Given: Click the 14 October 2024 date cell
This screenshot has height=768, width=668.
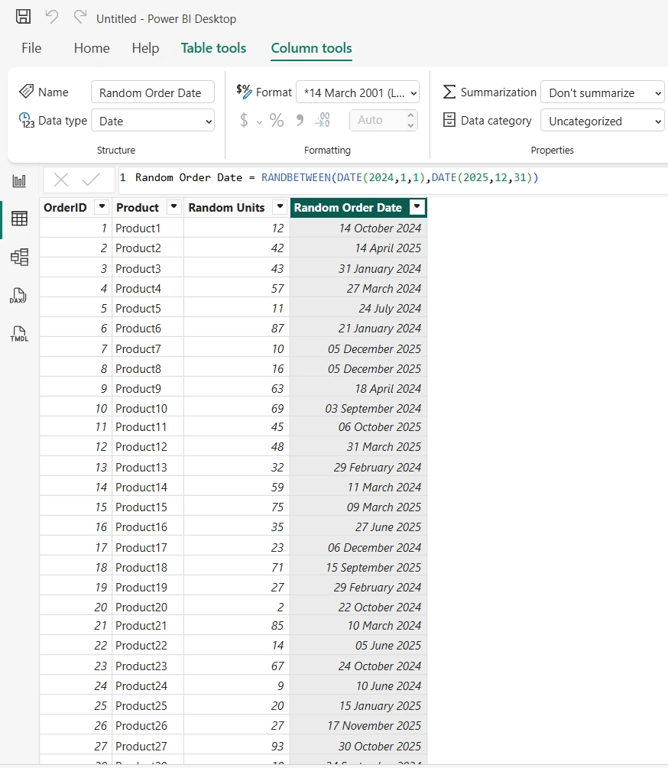Looking at the screenshot, I should pyautogui.click(x=358, y=228).
